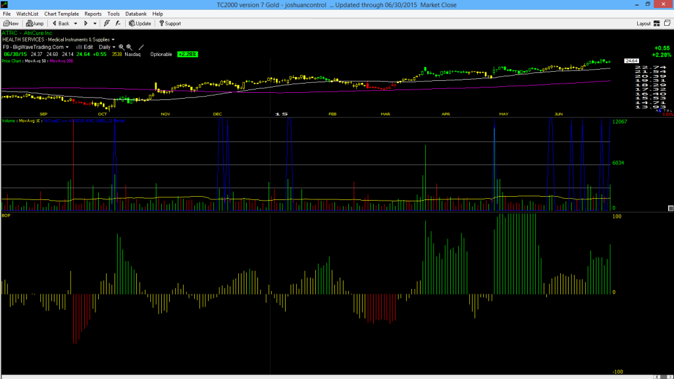
Task: Open the Tools menu
Action: pyautogui.click(x=113, y=14)
